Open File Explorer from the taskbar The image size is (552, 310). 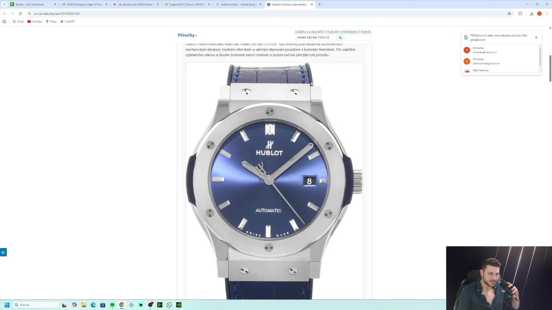click(84, 305)
